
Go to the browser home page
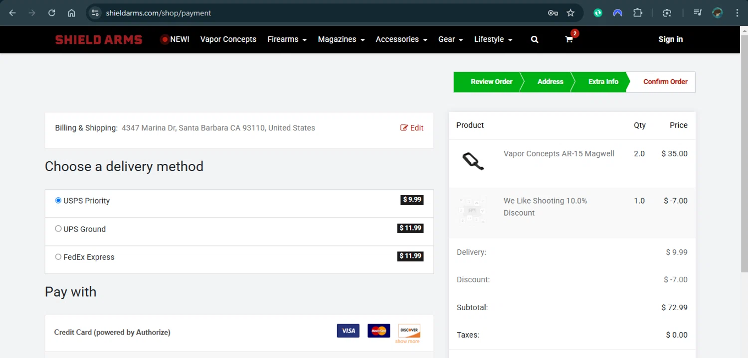click(x=71, y=13)
